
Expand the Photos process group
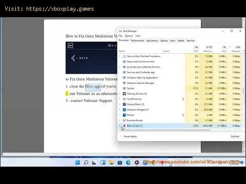click(x=120, y=115)
